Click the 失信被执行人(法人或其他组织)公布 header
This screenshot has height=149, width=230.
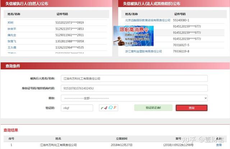152,4
